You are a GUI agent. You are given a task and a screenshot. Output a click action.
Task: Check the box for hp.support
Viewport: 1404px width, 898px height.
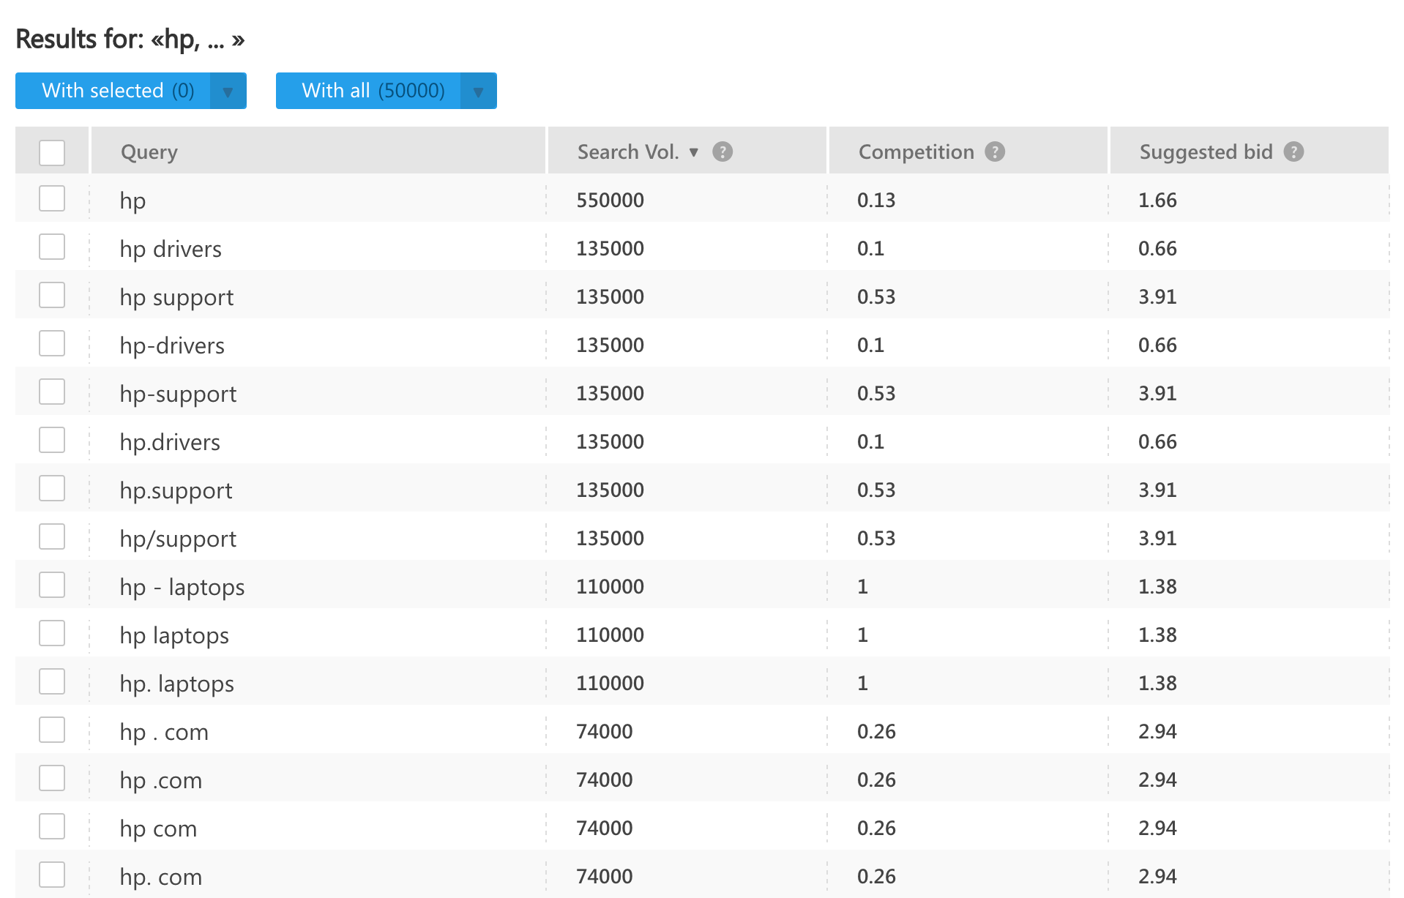52,488
